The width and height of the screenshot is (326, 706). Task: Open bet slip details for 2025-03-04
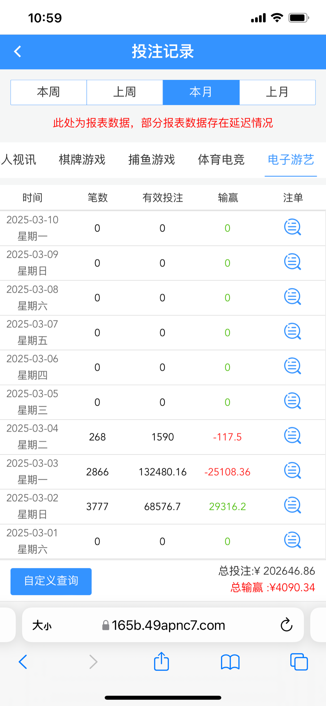pyautogui.click(x=292, y=436)
